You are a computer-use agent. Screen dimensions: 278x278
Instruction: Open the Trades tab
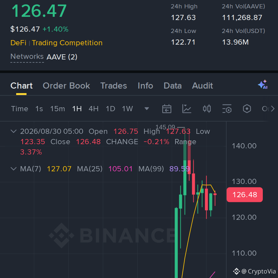pos(114,86)
